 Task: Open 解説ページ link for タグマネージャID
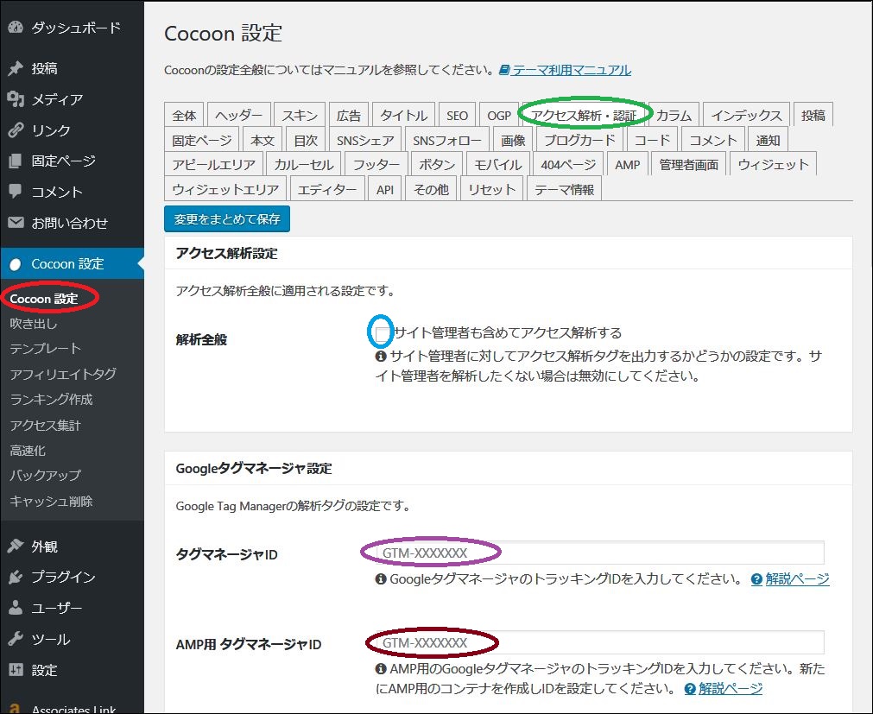[x=797, y=579]
